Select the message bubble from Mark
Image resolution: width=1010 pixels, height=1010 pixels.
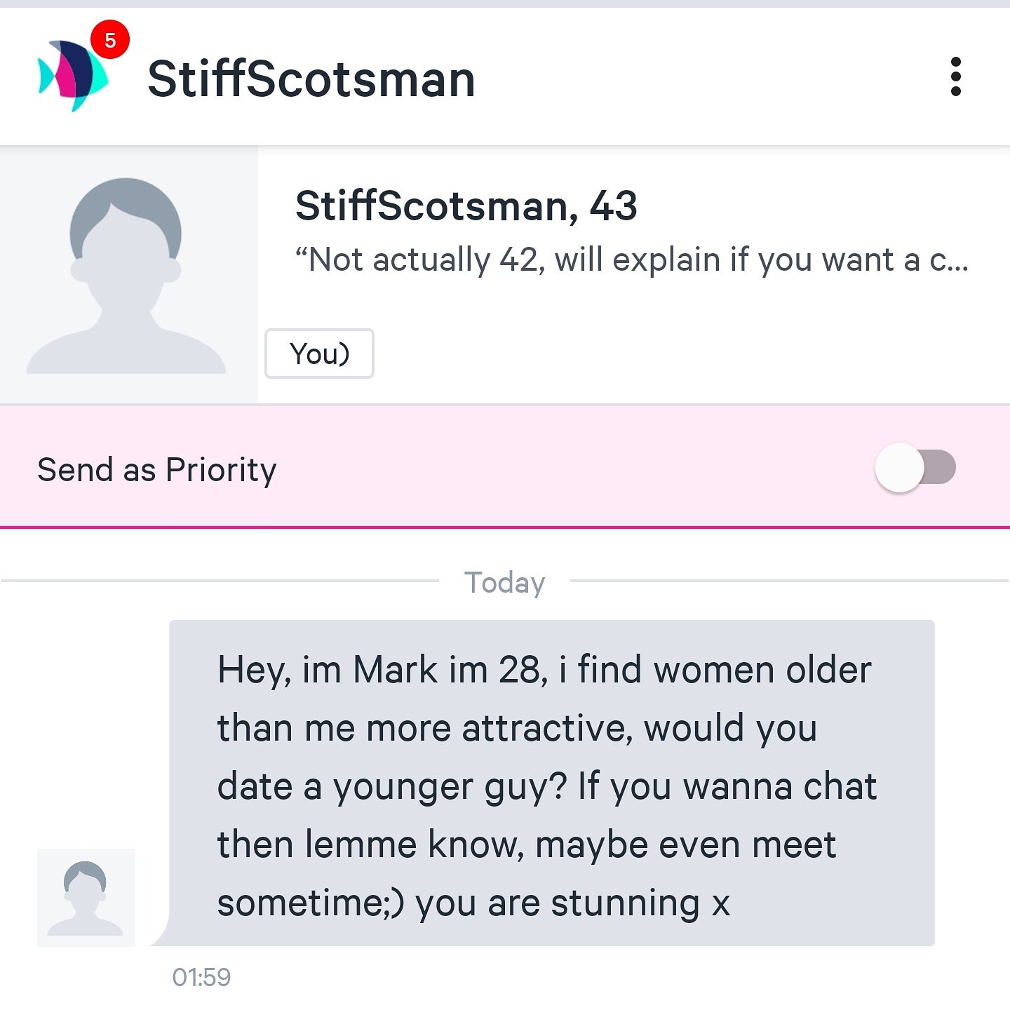pyautogui.click(x=551, y=782)
